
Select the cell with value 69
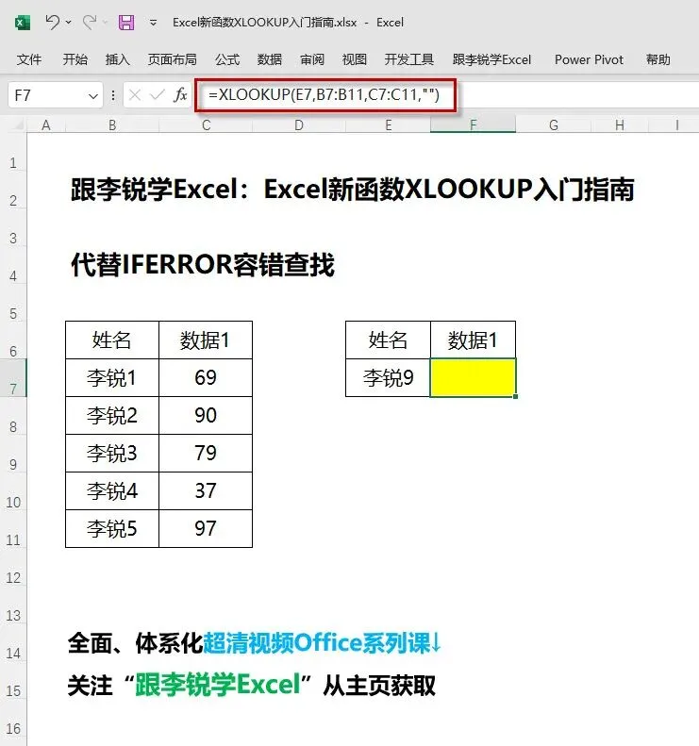pyautogui.click(x=206, y=378)
